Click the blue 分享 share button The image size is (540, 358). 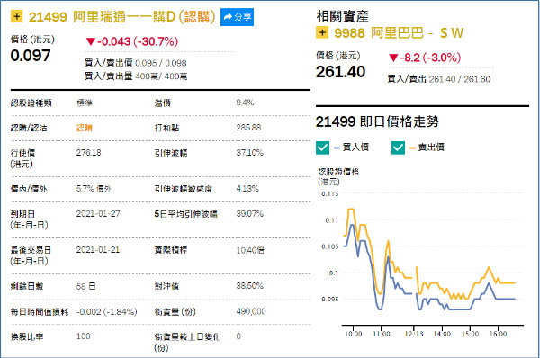coord(237,17)
